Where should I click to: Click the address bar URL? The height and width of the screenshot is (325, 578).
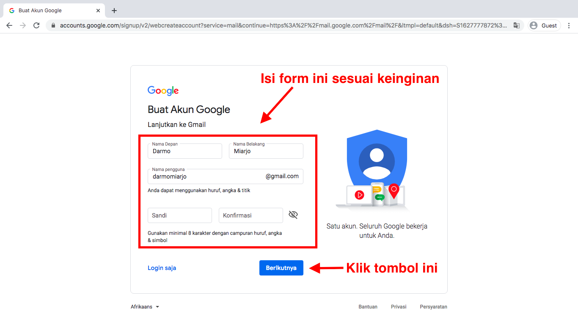tap(283, 25)
